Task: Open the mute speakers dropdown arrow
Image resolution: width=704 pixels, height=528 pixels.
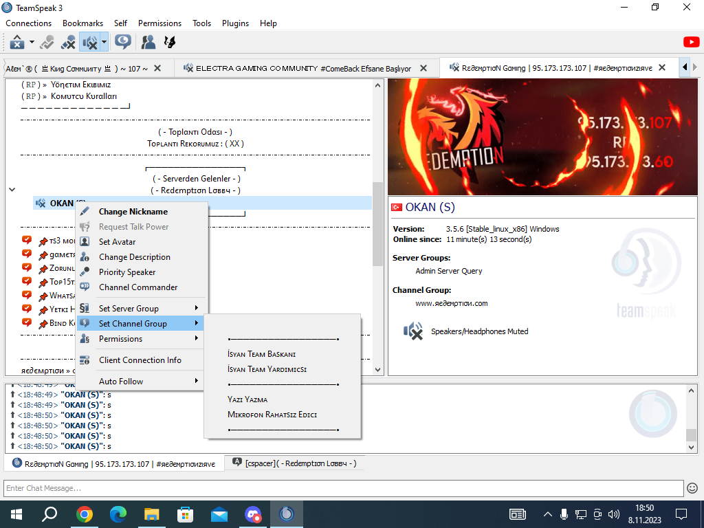Action: tap(104, 43)
